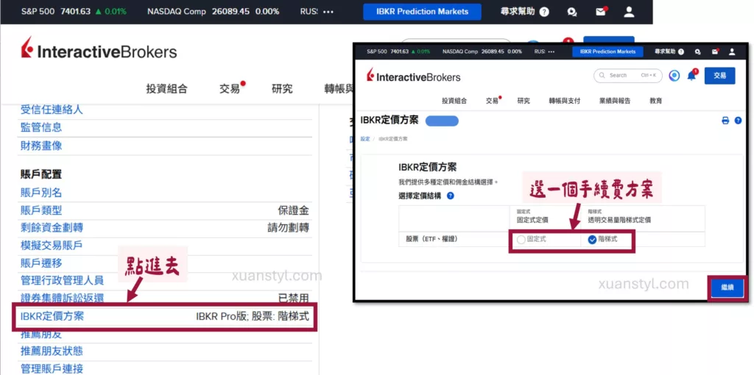The width and height of the screenshot is (754, 375).
Task: Click the 請勿劃轉 value
Action: (x=288, y=228)
